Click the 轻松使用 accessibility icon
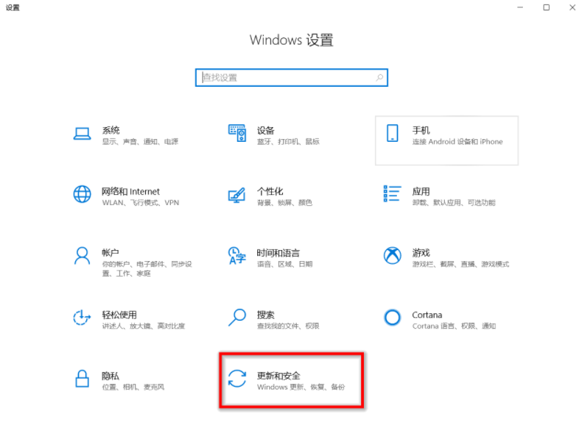 click(82, 318)
